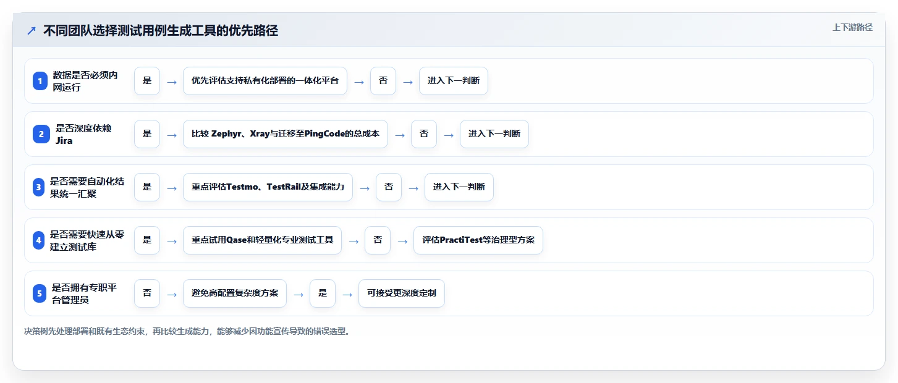This screenshot has width=898, height=383.
Task: Click the step 2 number badge
Action: click(x=40, y=134)
